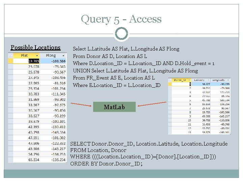Click the Plong cell -130.432
The width and height of the screenshot is (243, 182).
[x=53, y=127]
